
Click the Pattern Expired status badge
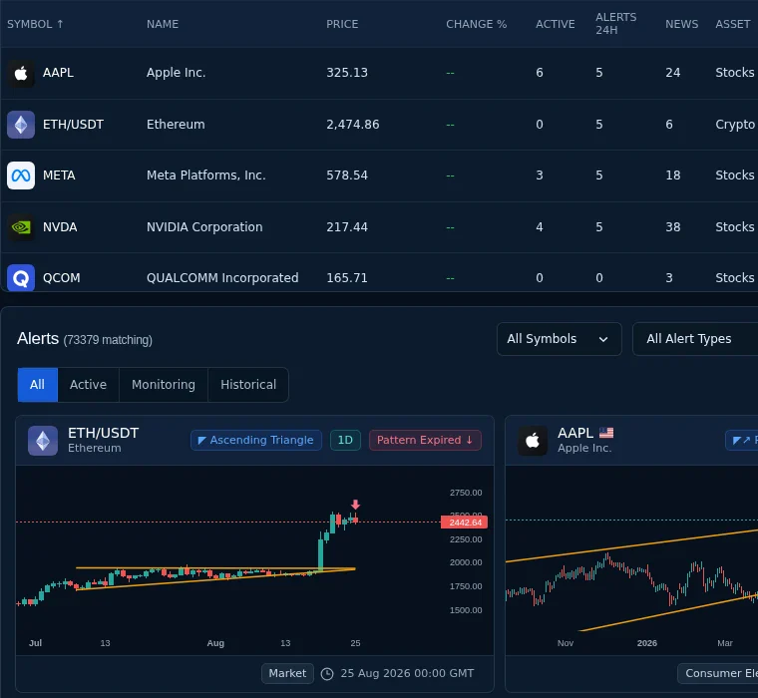425,441
